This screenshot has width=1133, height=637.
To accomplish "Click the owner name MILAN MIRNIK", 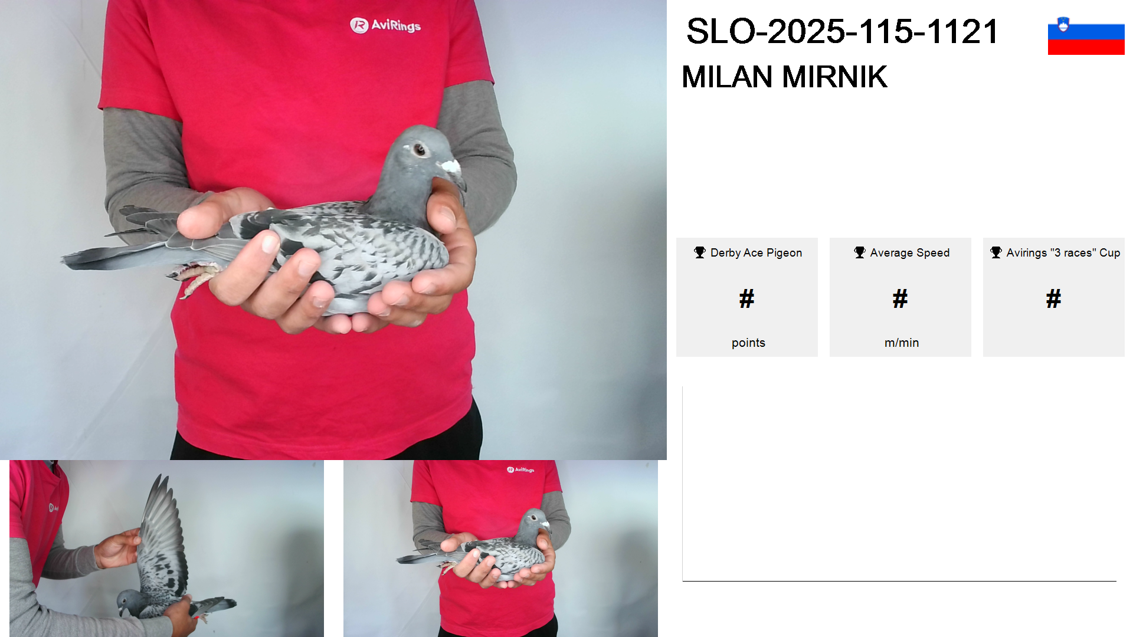I will point(784,77).
